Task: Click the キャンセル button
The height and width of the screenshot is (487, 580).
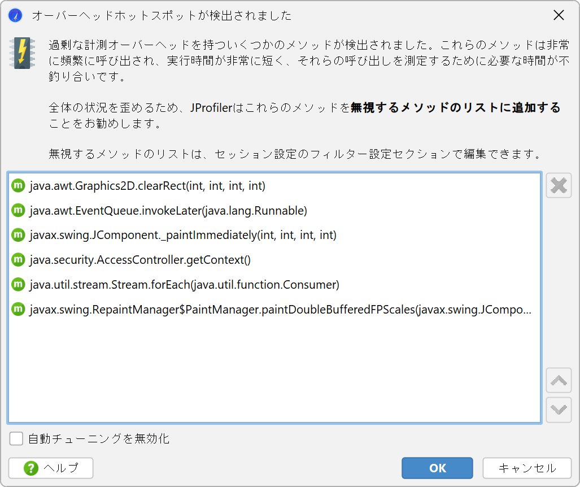Action: point(527,468)
